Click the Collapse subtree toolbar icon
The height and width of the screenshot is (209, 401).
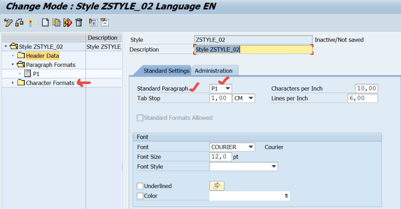tap(105, 22)
